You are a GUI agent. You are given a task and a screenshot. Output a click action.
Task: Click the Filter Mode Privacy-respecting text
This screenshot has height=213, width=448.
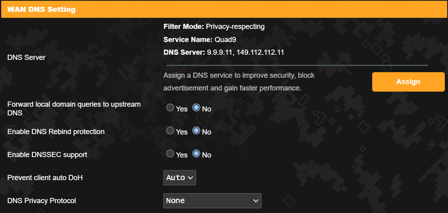[x=214, y=26]
